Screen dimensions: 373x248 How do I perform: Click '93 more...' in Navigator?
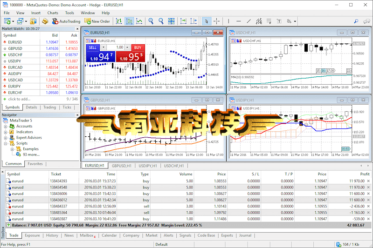click(31, 154)
